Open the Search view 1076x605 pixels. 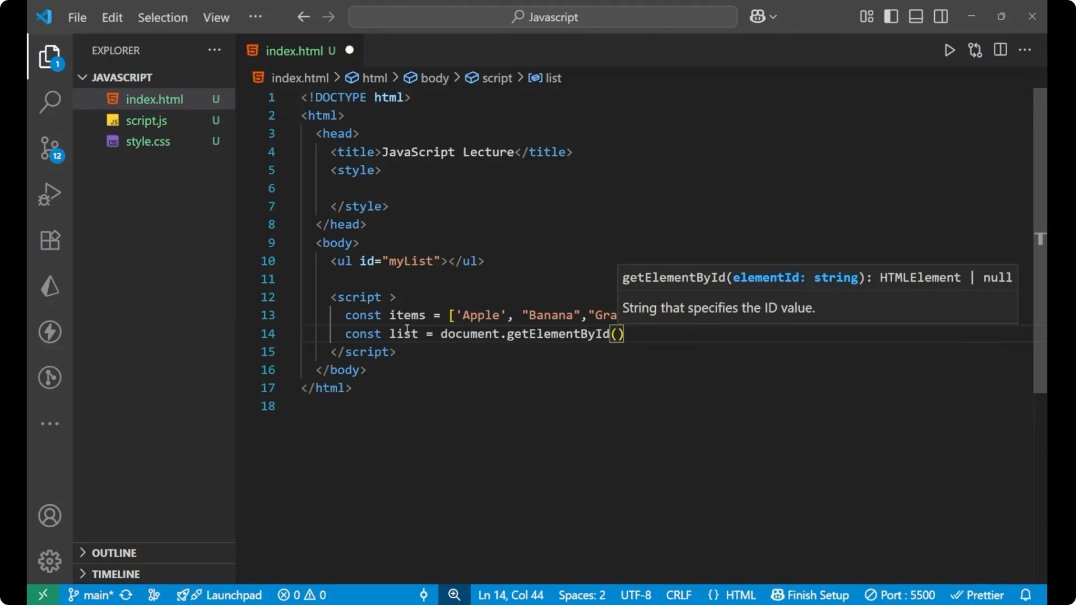[x=49, y=103]
